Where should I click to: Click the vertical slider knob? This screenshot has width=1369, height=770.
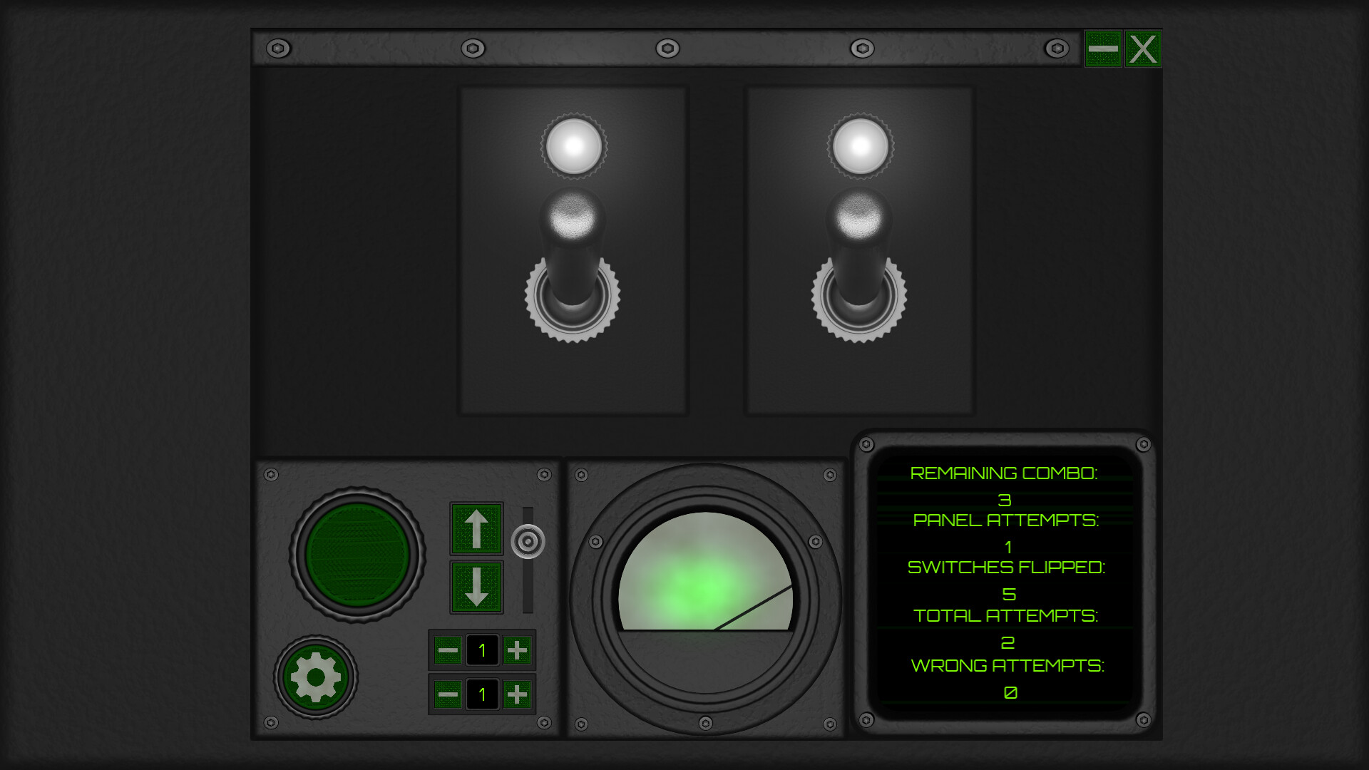(x=528, y=542)
